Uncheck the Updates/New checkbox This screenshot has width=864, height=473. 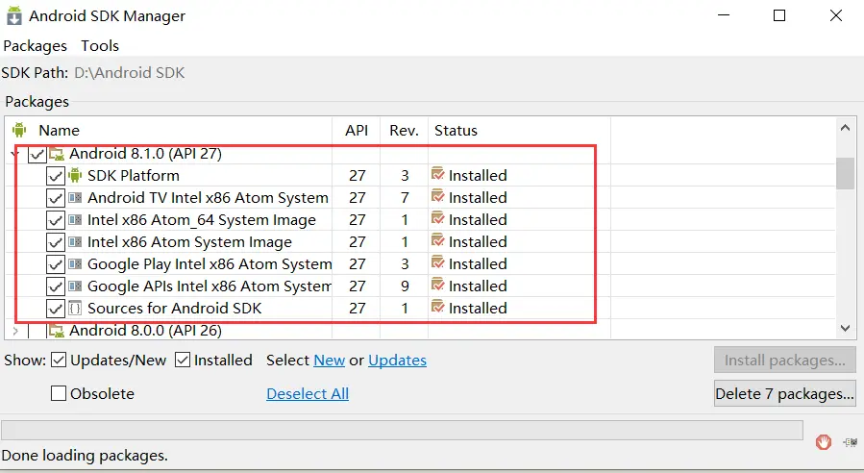coord(59,361)
